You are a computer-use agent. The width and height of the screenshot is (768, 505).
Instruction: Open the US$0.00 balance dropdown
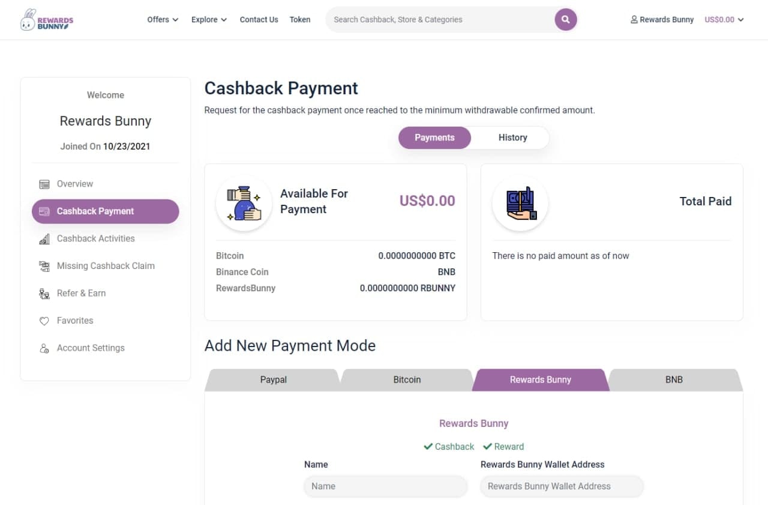(x=724, y=19)
